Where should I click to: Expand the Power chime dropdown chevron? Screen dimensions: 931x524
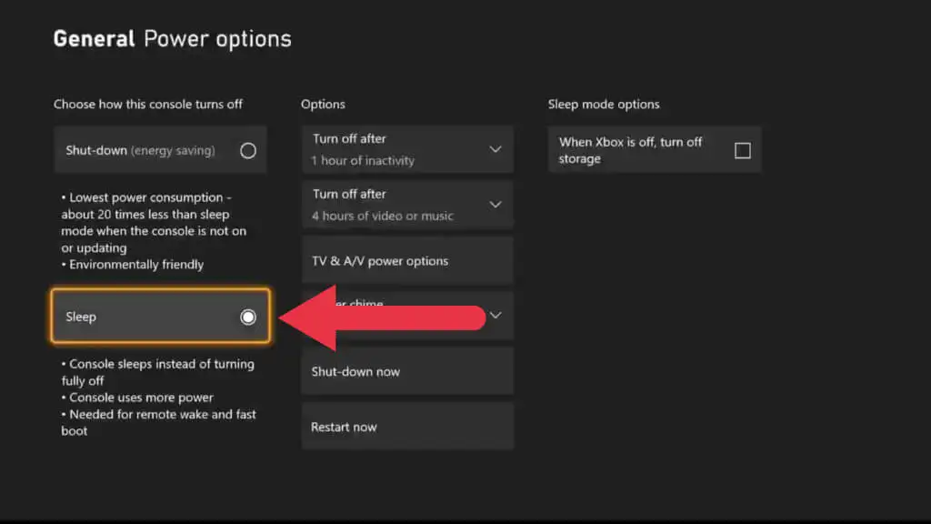click(x=496, y=315)
